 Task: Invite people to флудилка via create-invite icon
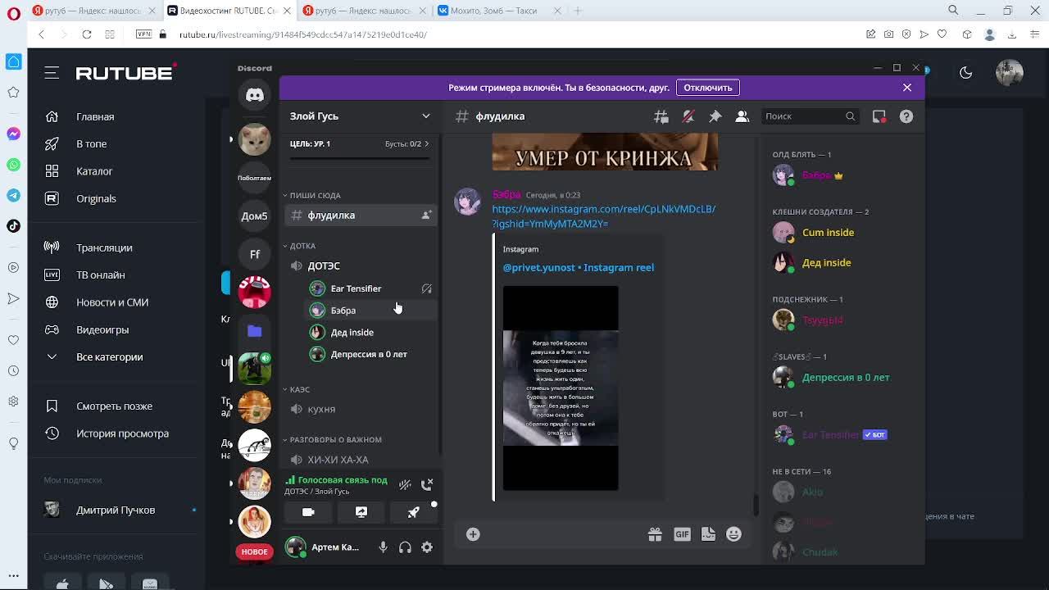click(x=426, y=215)
